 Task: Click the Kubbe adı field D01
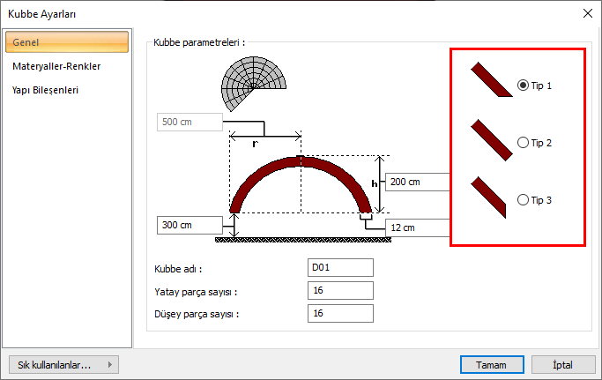click(x=340, y=267)
